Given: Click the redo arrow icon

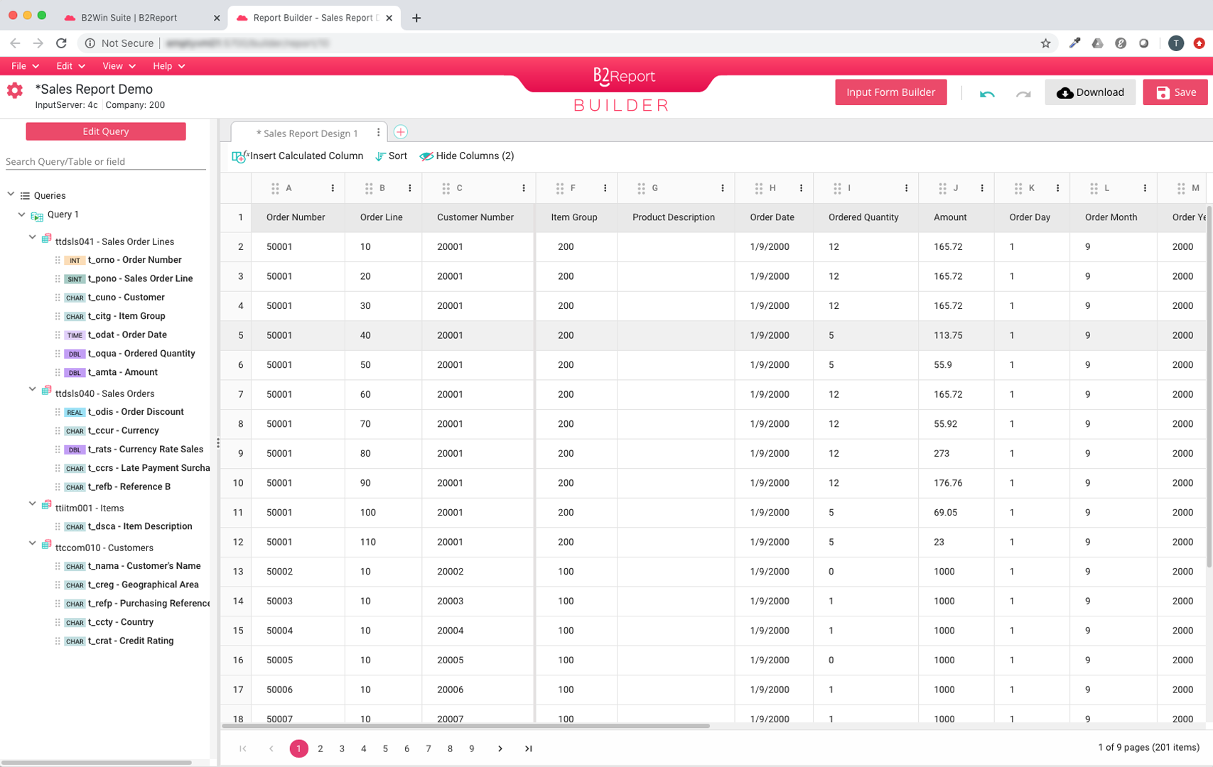Looking at the screenshot, I should 1023,93.
